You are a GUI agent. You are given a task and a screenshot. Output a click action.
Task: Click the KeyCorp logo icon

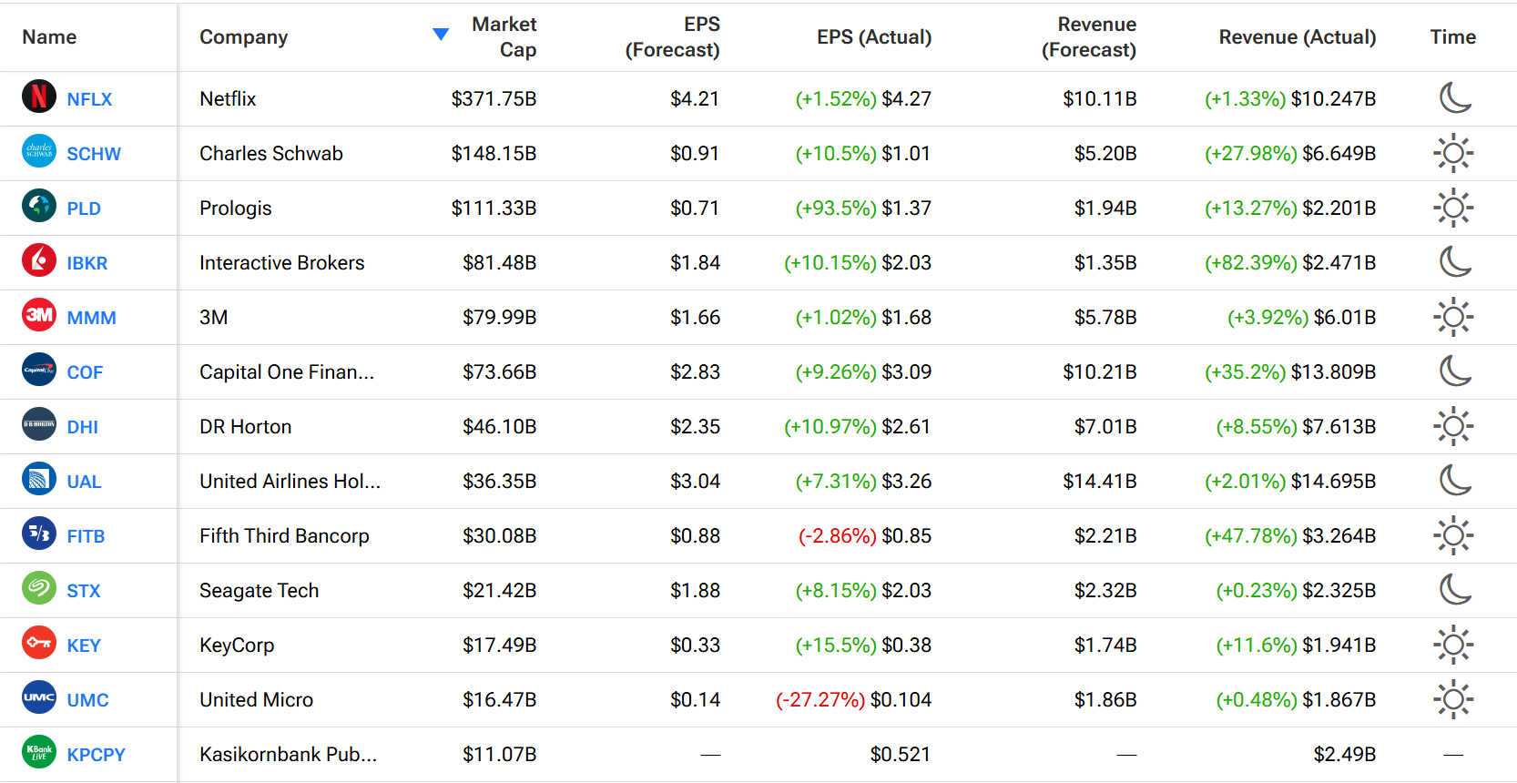click(39, 643)
